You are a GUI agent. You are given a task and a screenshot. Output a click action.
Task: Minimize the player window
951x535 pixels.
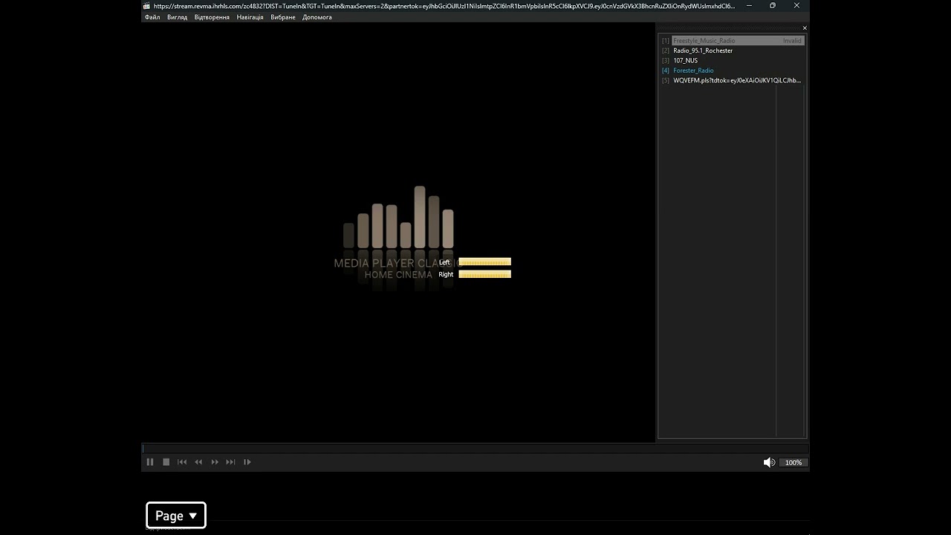749,6
